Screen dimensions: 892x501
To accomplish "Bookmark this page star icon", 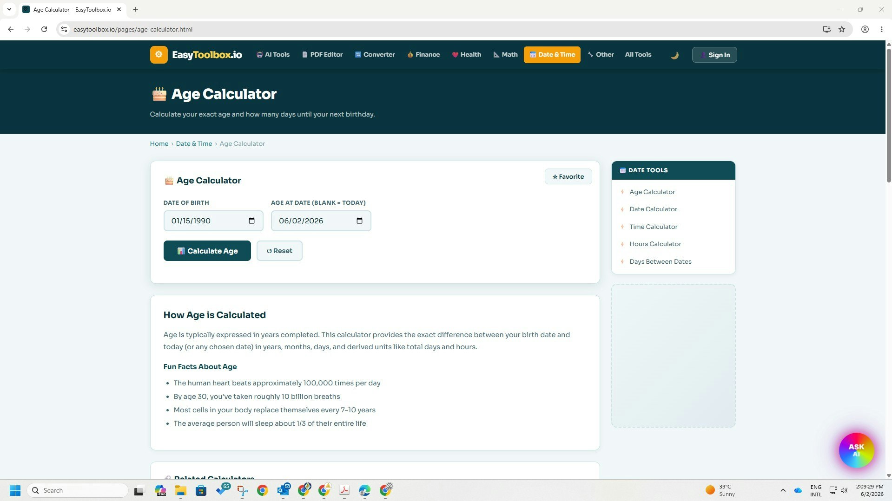I will (842, 29).
